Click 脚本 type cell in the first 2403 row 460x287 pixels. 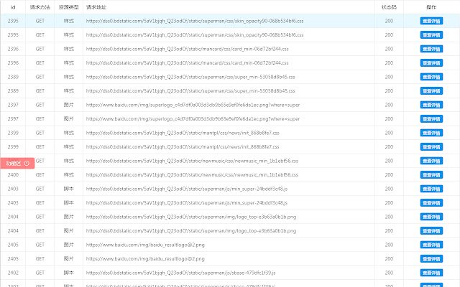[x=69, y=189]
